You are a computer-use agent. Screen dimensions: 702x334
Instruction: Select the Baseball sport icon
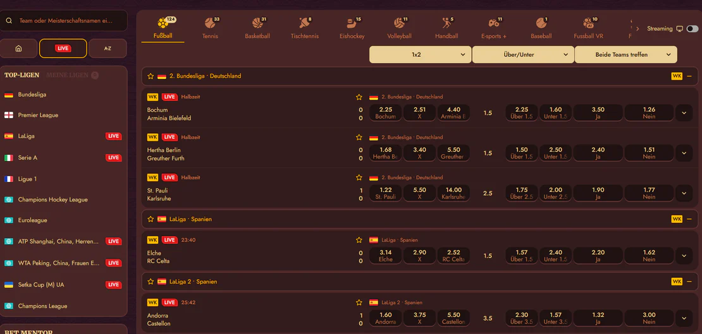[x=541, y=23]
